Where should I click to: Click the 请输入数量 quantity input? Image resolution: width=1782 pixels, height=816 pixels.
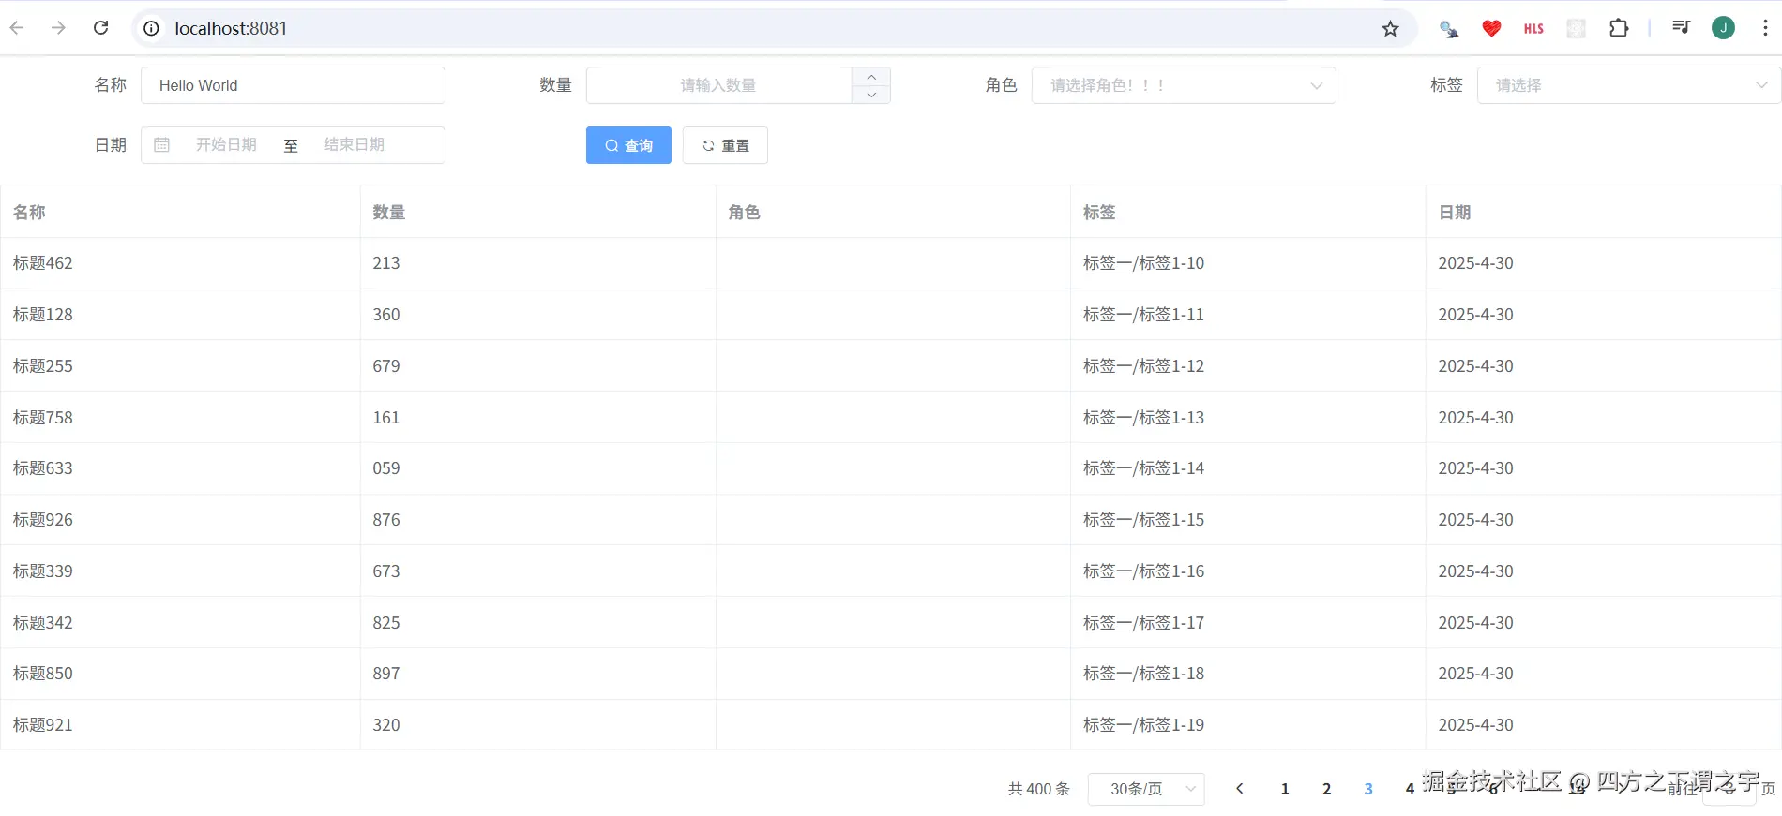(x=718, y=85)
